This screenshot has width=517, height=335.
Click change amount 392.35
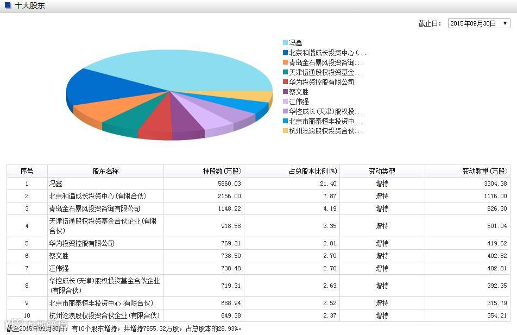(497, 286)
